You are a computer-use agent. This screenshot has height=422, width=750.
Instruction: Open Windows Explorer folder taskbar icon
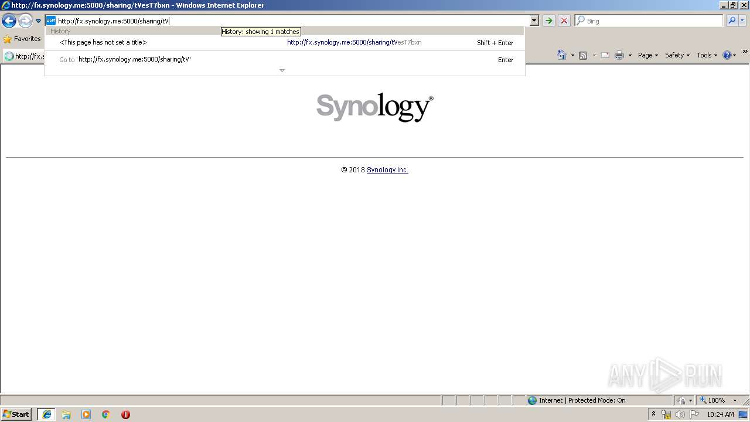(x=66, y=414)
